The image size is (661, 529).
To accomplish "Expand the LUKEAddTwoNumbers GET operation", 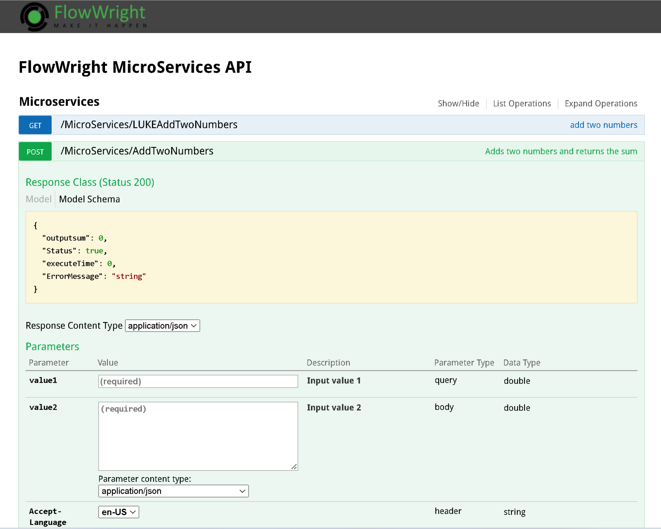I will (149, 125).
